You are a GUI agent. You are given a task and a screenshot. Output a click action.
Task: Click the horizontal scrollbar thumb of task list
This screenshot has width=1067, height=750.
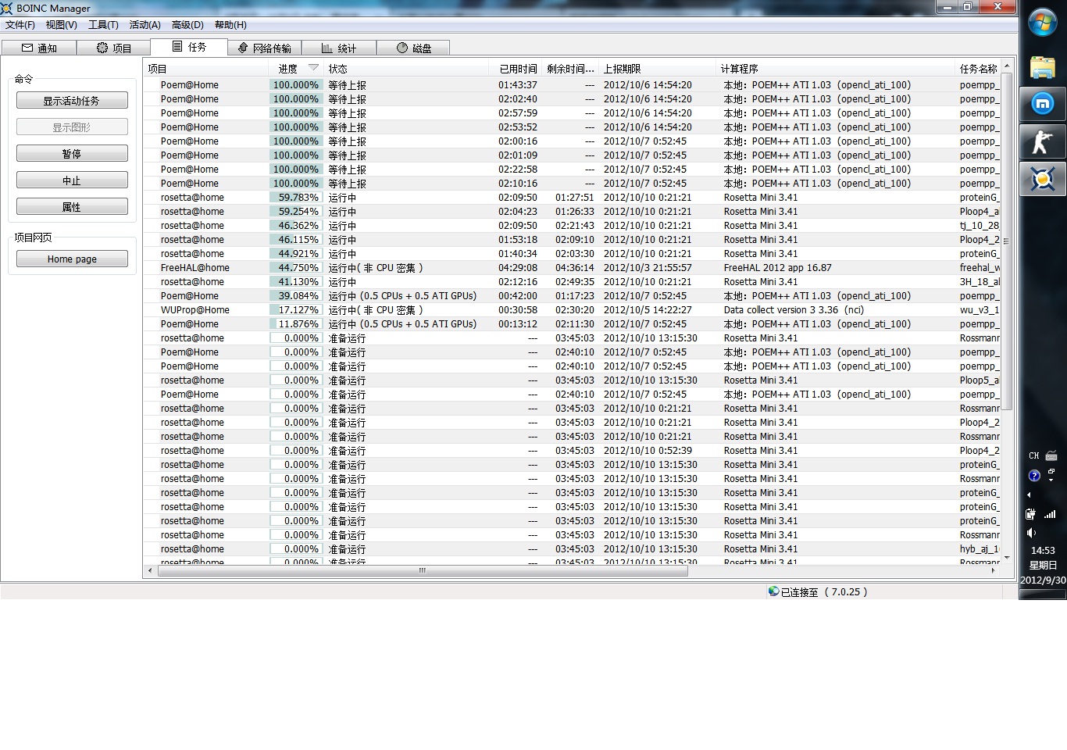(423, 570)
